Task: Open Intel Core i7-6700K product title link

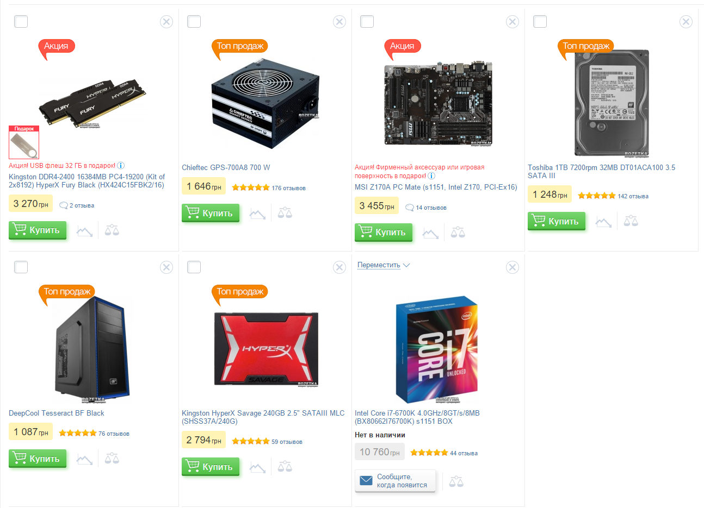Action: 417,417
